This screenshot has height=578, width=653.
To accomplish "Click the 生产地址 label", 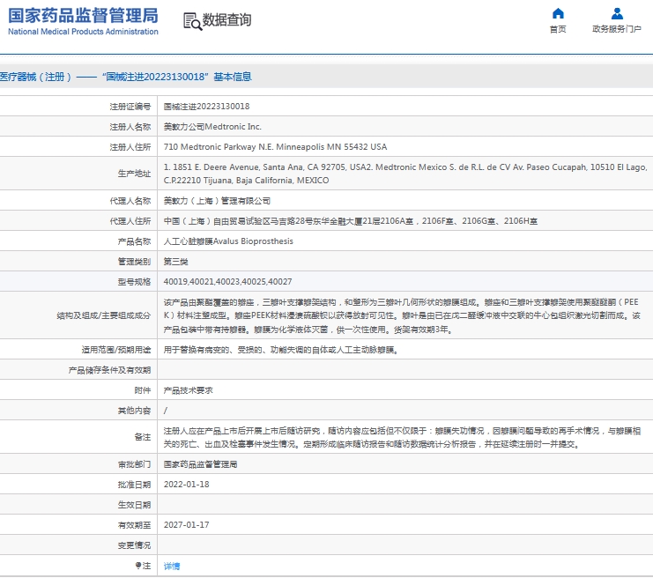I will (134, 174).
